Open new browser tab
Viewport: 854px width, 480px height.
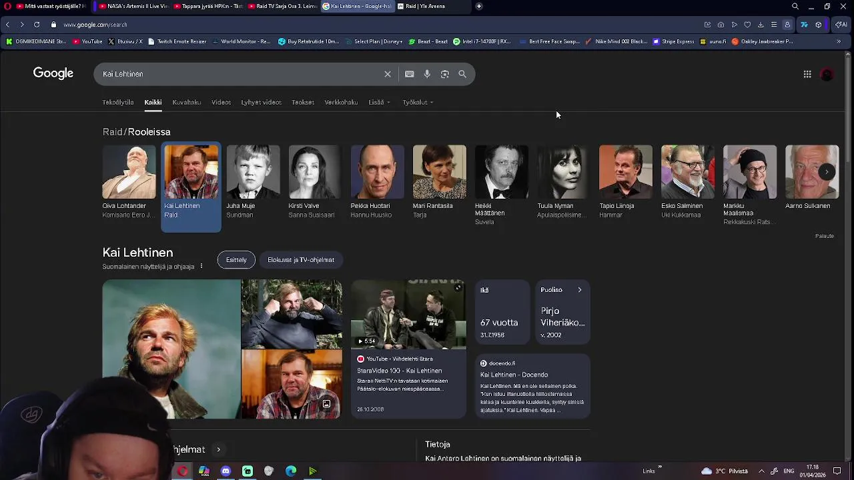point(479,6)
